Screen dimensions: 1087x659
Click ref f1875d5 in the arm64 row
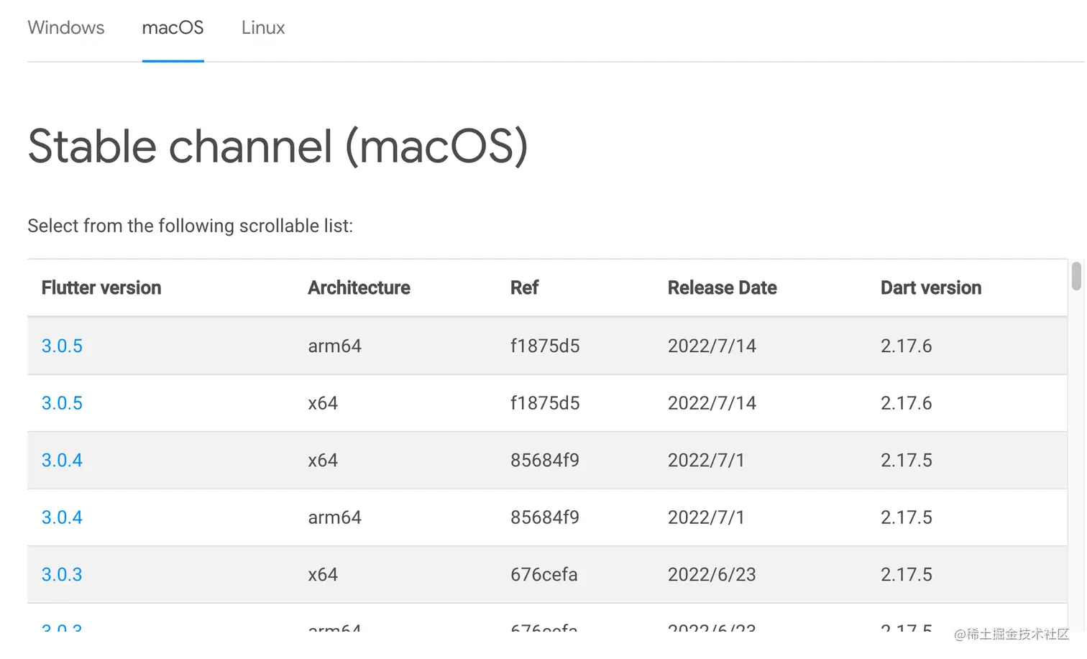click(x=545, y=346)
